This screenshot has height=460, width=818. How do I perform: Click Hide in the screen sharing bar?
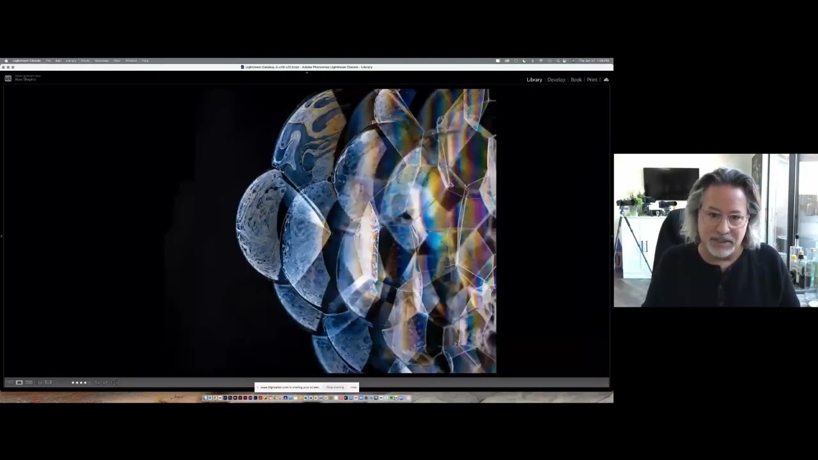353,387
